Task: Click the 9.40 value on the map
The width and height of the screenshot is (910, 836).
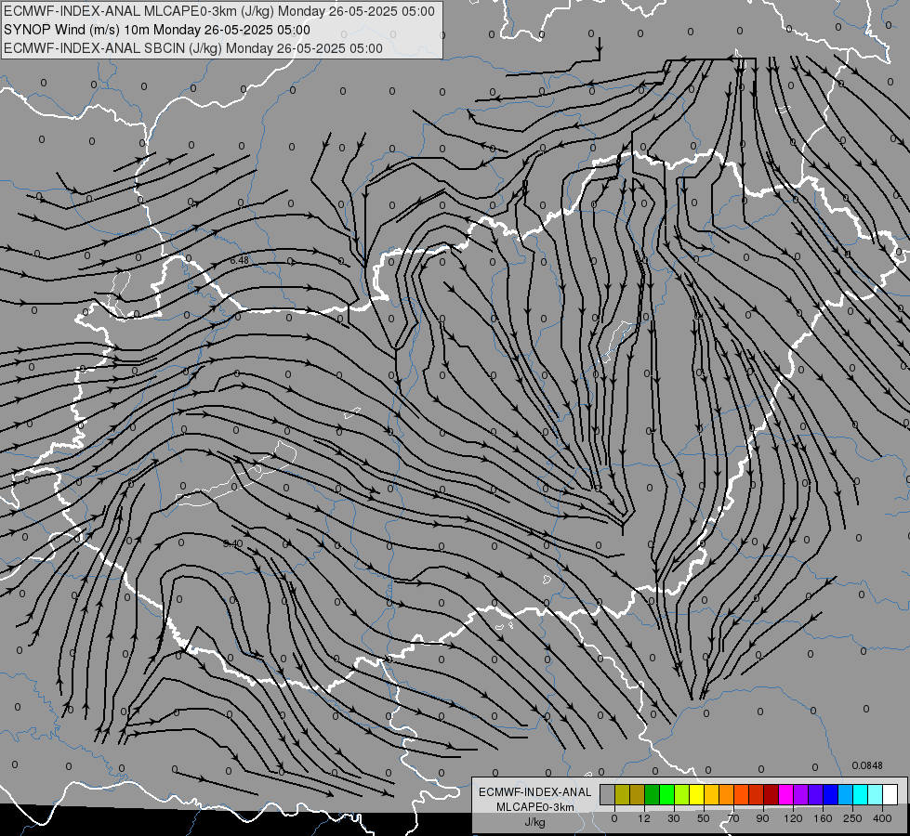Action: 232,543
